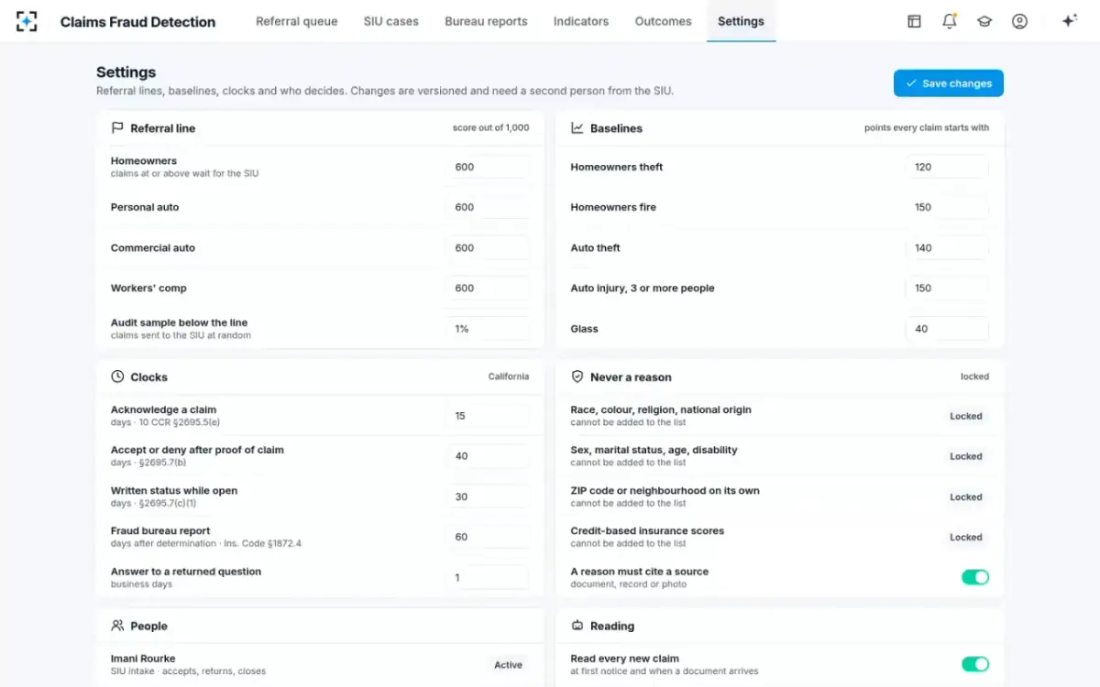
Task: Edit Accept or deny after proof field
Action: coord(488,456)
